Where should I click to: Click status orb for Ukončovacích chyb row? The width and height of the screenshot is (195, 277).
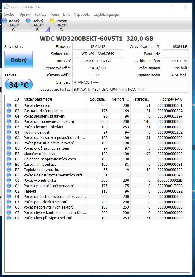point(9,154)
